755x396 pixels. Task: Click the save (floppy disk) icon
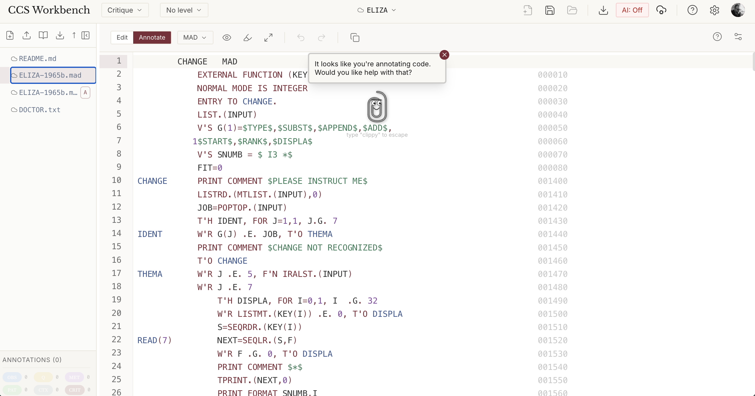click(550, 10)
